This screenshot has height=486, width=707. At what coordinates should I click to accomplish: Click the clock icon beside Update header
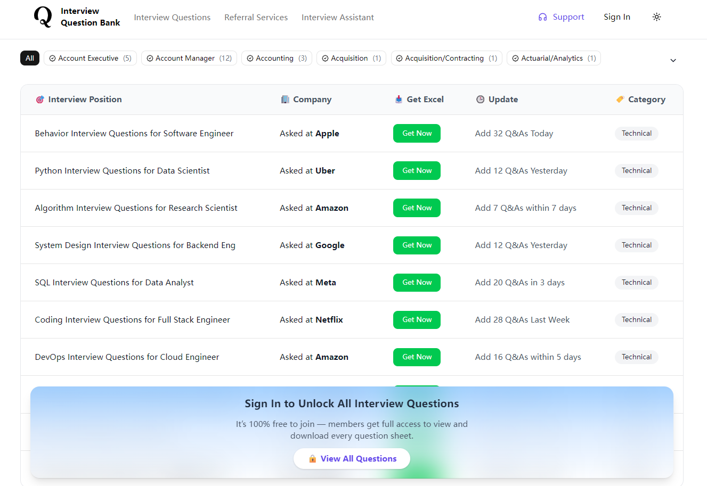480,99
